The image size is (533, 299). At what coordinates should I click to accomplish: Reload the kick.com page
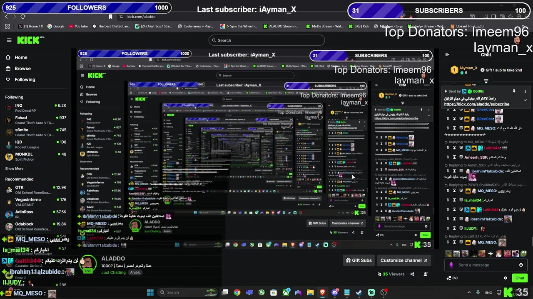tap(23, 17)
